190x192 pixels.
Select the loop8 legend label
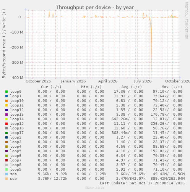tap(16, 165)
